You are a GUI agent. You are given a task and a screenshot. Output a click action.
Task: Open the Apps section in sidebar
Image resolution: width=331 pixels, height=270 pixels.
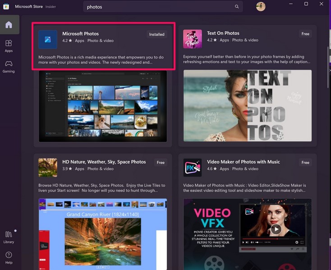click(9, 46)
